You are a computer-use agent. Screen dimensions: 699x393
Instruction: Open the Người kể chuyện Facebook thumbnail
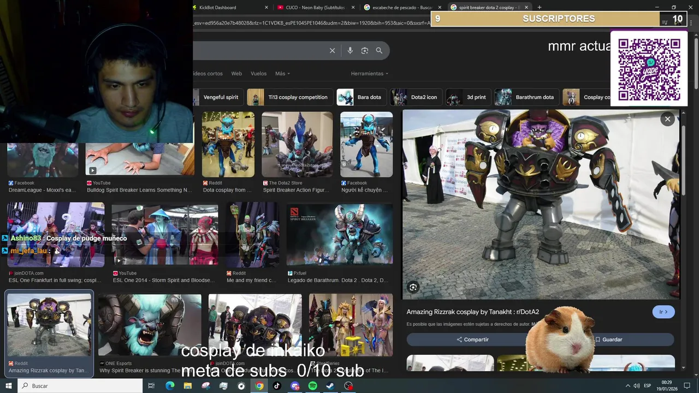click(366, 145)
